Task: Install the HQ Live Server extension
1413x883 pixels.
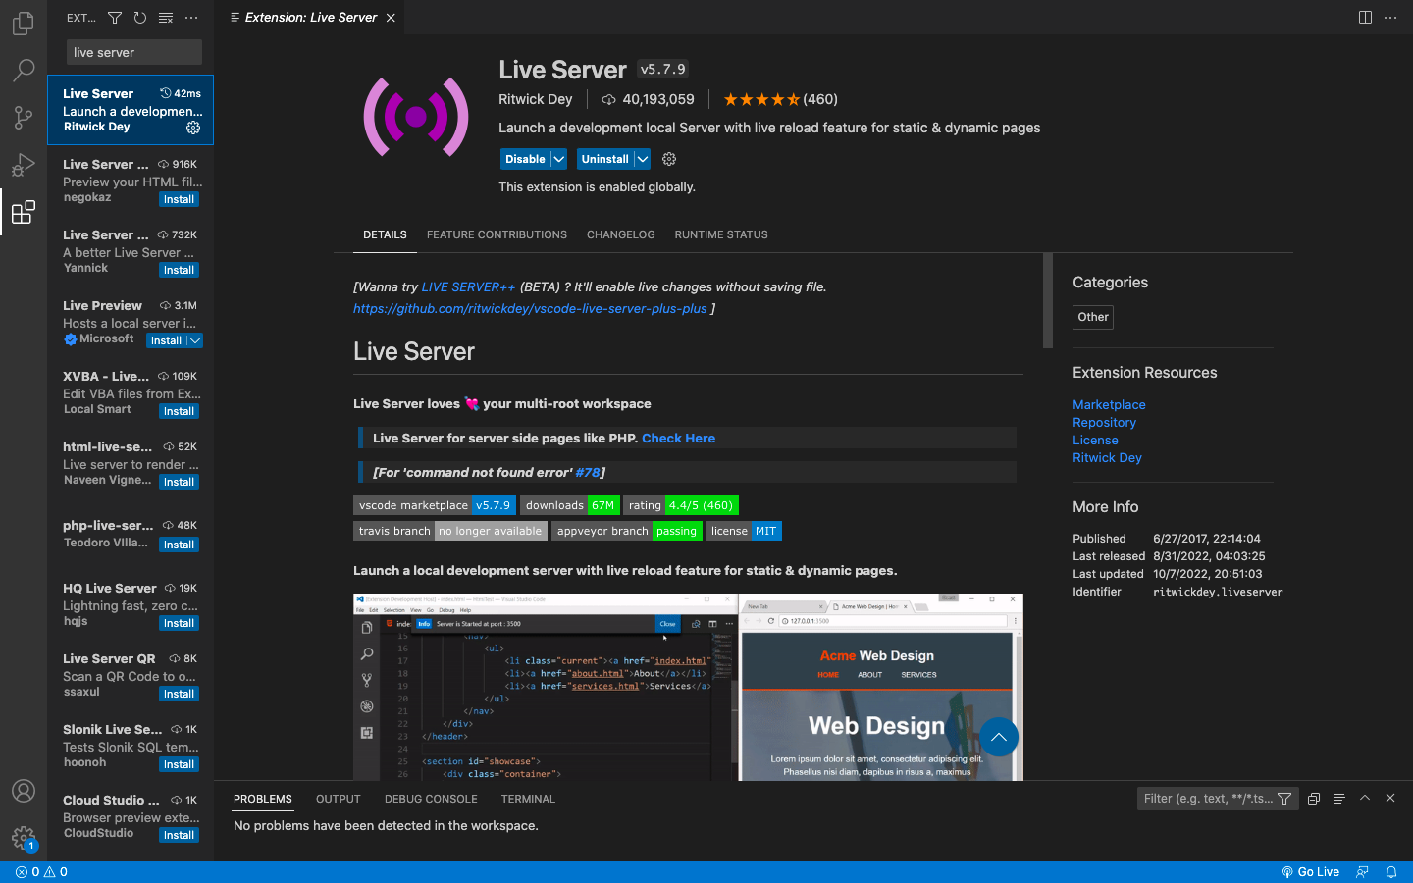Action: tap(179, 623)
